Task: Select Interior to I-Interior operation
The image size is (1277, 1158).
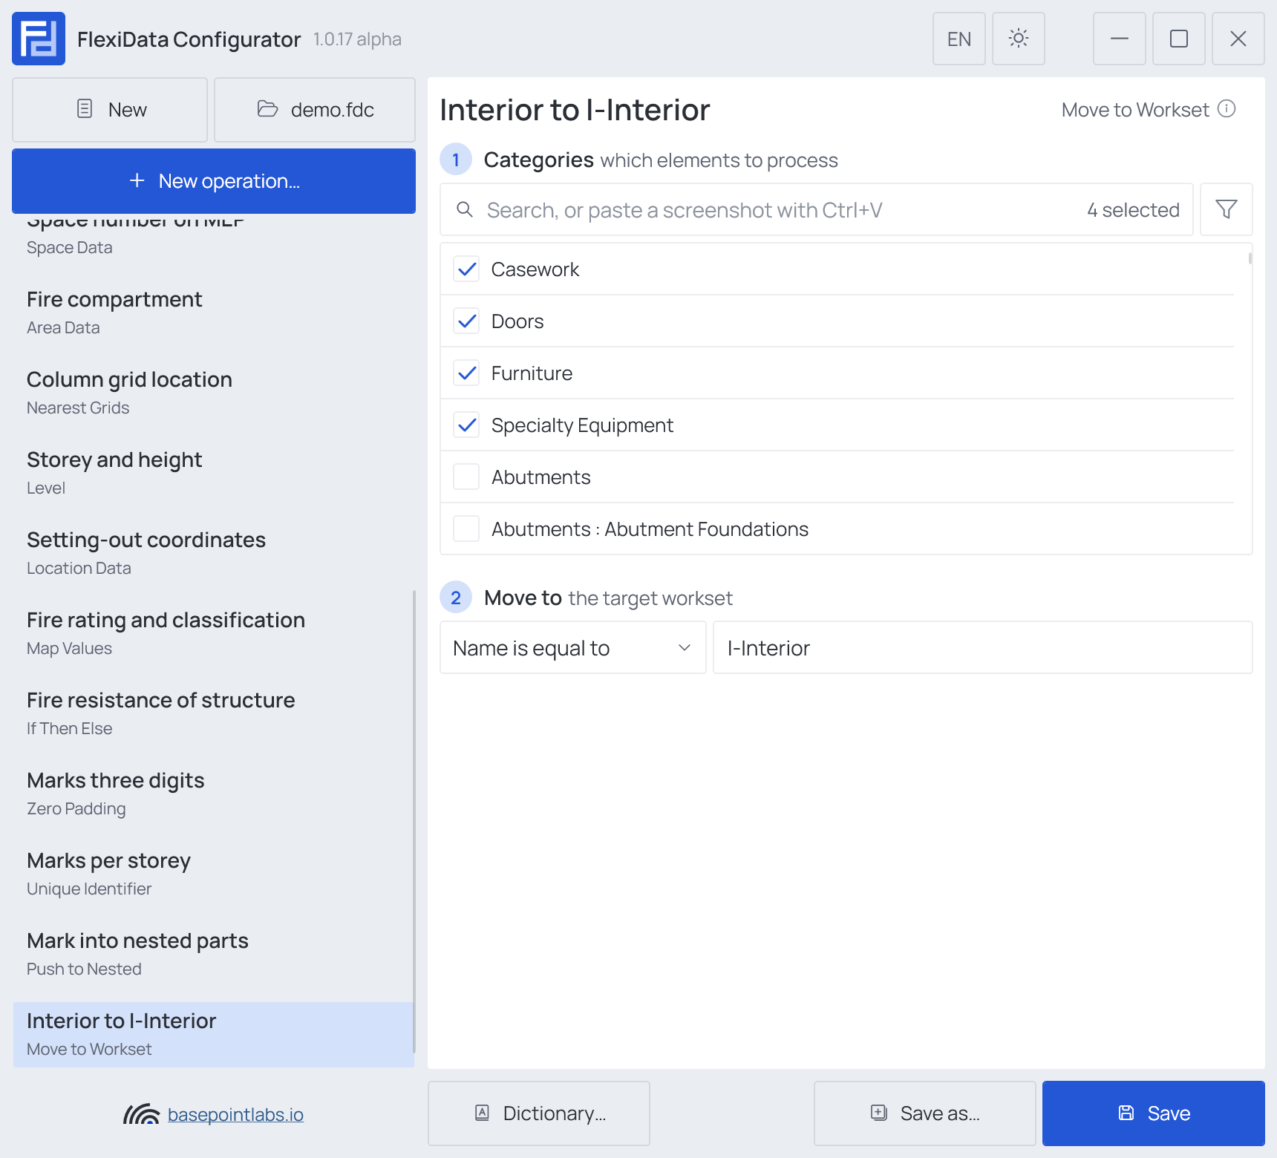Action: [x=214, y=1034]
